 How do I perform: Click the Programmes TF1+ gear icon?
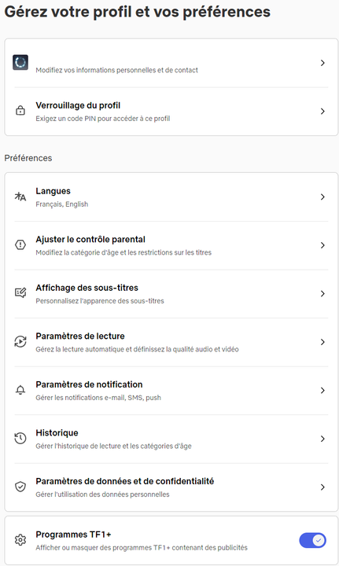tap(20, 540)
